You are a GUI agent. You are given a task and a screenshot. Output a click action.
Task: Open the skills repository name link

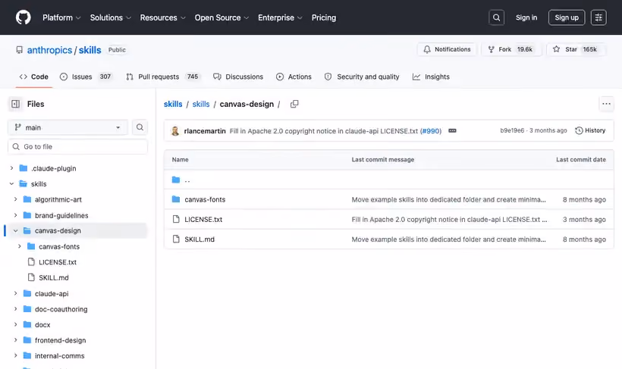pos(90,50)
